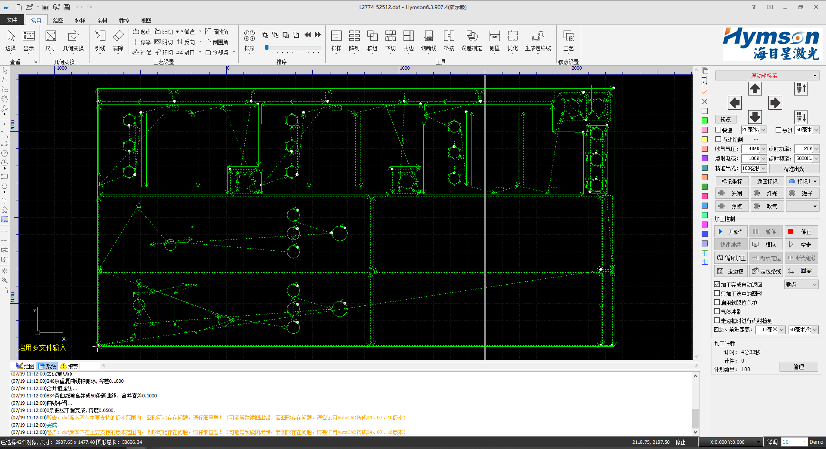Open the 零点 return position dropdown
Viewport: 826px width, 449px height.
coord(801,284)
